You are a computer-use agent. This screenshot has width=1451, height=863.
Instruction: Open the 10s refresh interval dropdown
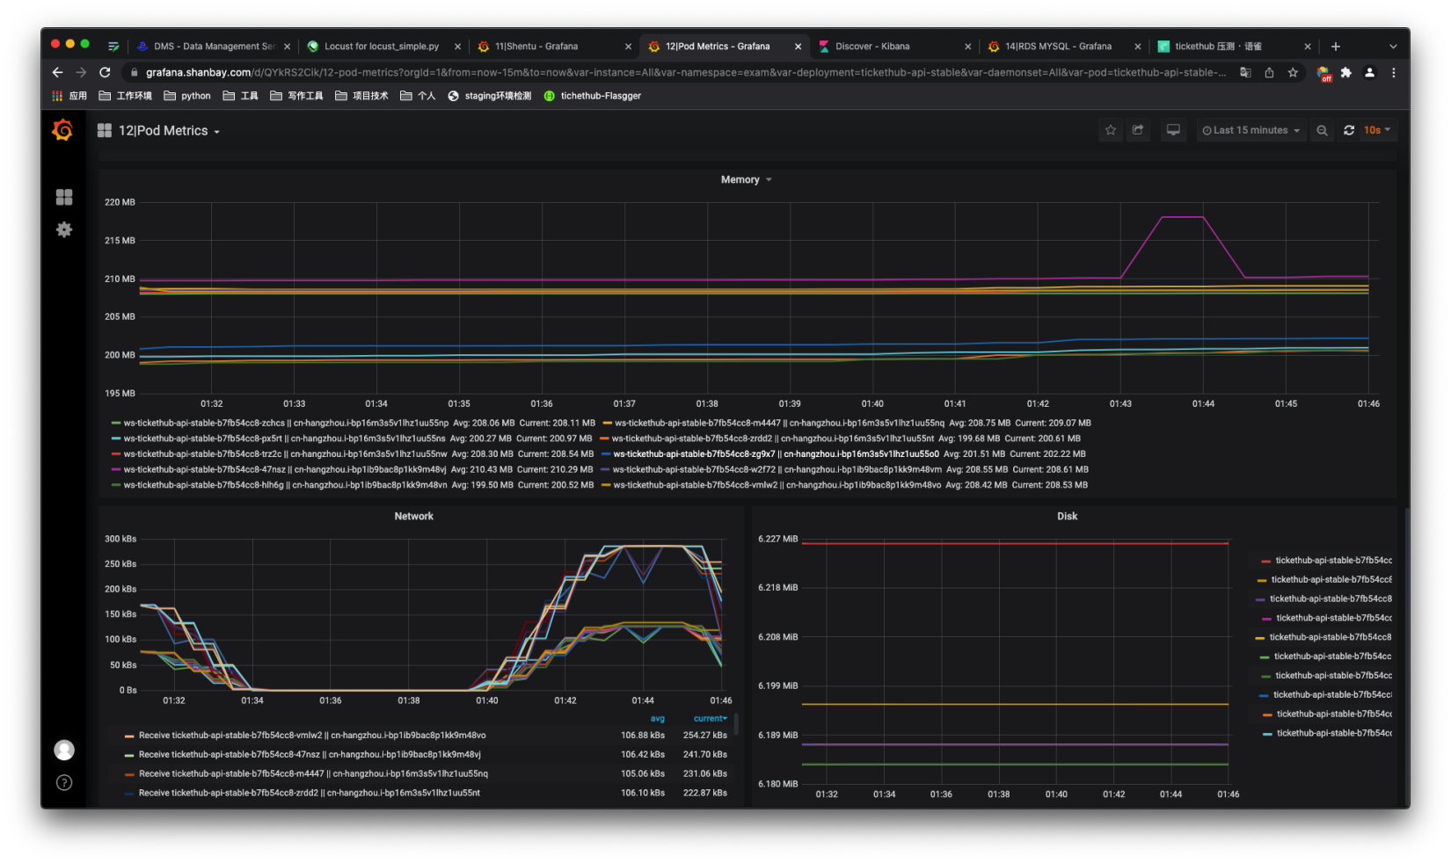(x=1377, y=130)
